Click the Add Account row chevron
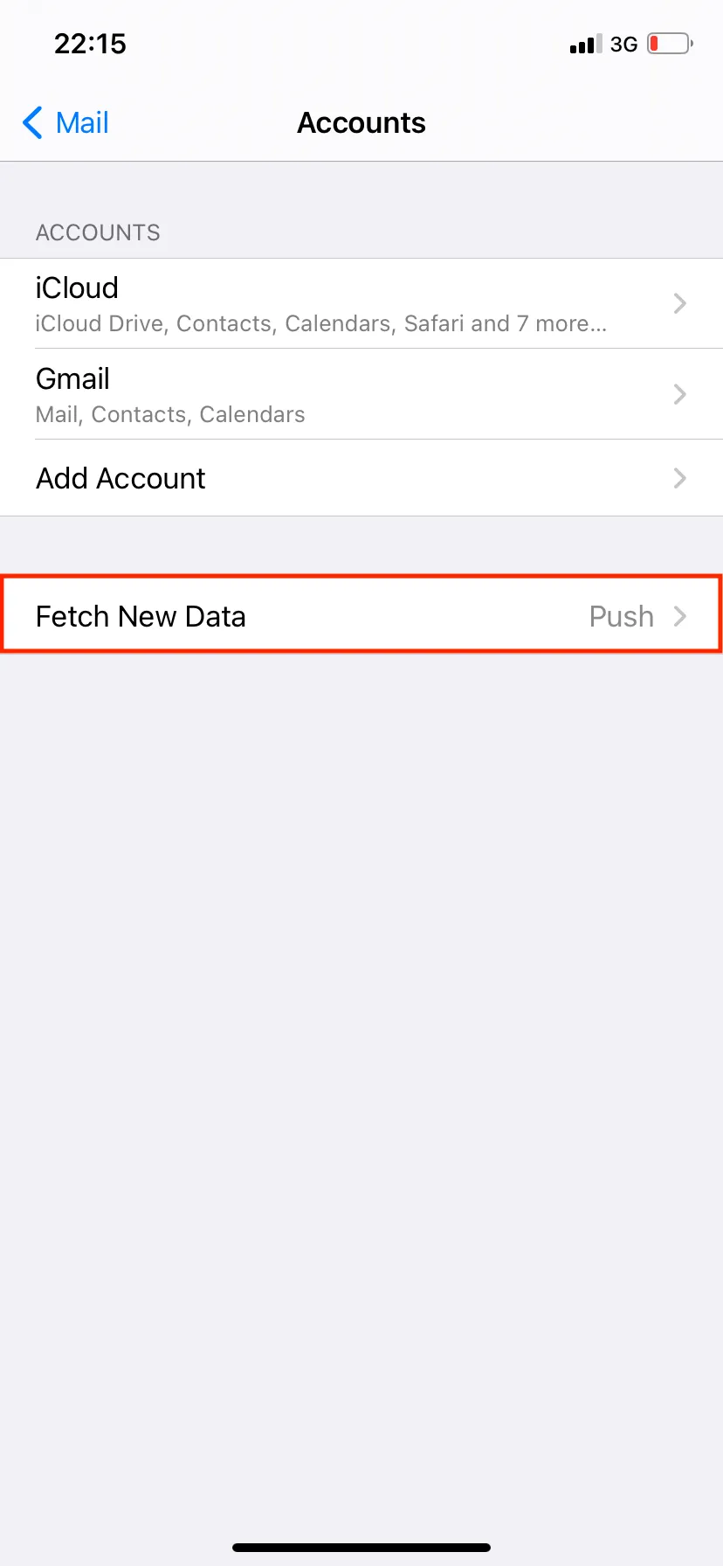The height and width of the screenshot is (1566, 723). pyautogui.click(x=680, y=478)
